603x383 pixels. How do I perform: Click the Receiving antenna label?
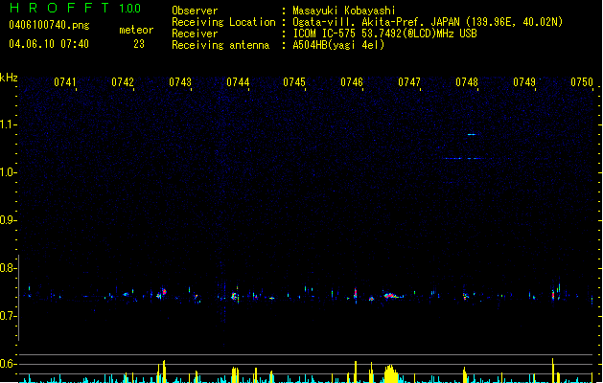tap(220, 45)
